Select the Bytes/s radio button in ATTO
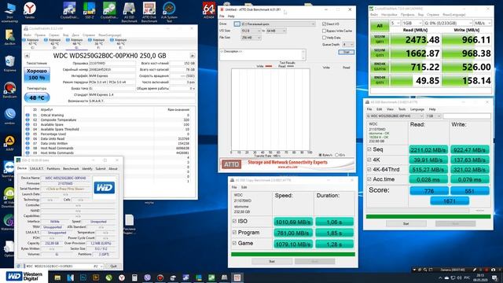The width and height of the screenshot is (503, 283). tap(320, 155)
